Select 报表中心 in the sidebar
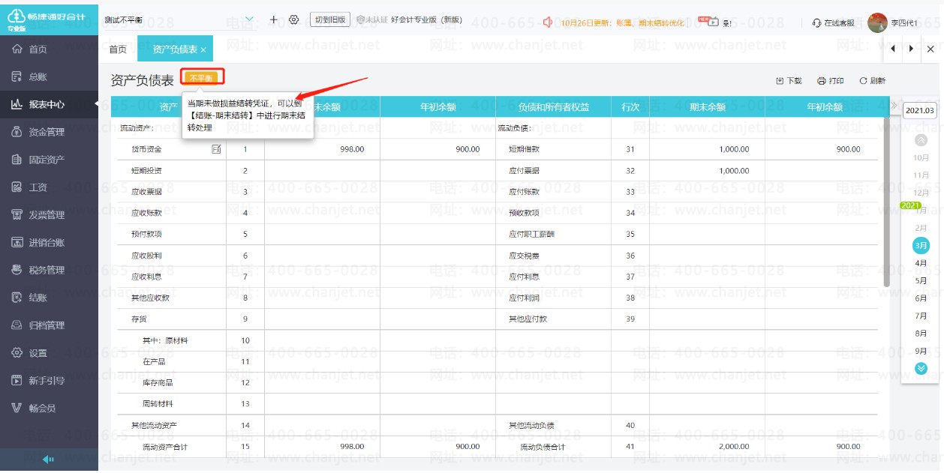The height and width of the screenshot is (473, 944). tap(49, 104)
